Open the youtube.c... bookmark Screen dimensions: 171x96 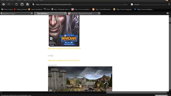(x=81, y=10)
